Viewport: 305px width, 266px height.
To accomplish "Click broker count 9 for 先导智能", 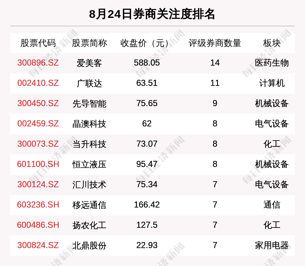I will [x=215, y=103].
